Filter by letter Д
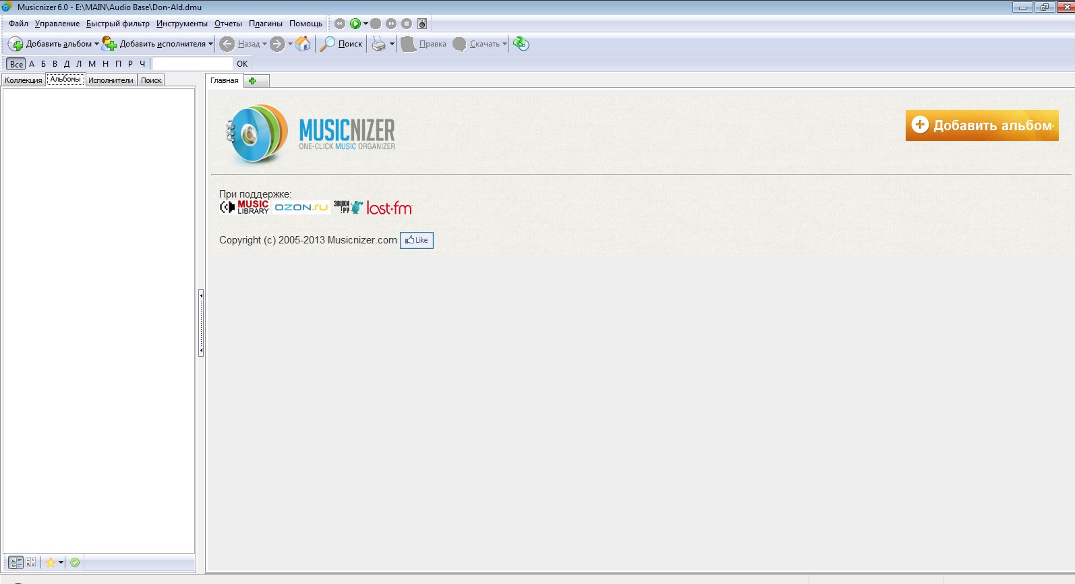The image size is (1075, 584). [67, 64]
